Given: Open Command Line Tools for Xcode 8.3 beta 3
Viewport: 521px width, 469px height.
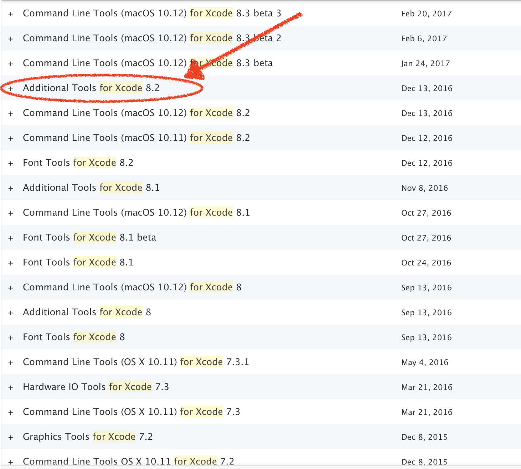Looking at the screenshot, I should point(152,14).
